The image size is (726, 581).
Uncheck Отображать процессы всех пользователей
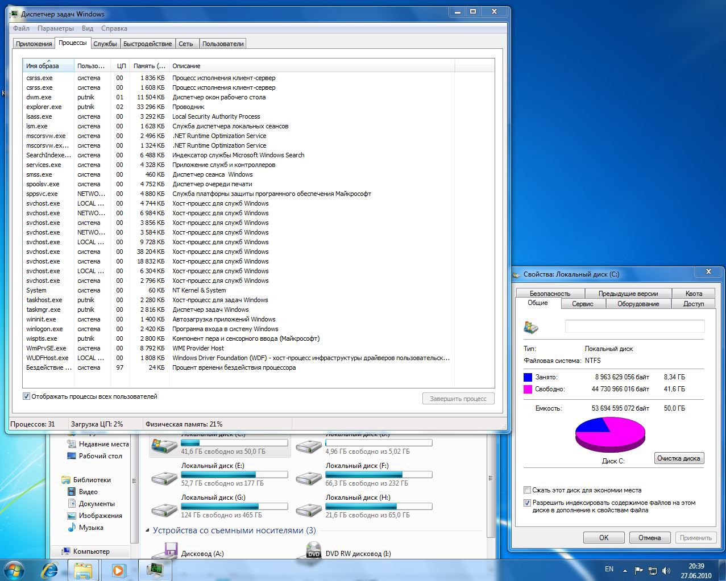(x=26, y=396)
